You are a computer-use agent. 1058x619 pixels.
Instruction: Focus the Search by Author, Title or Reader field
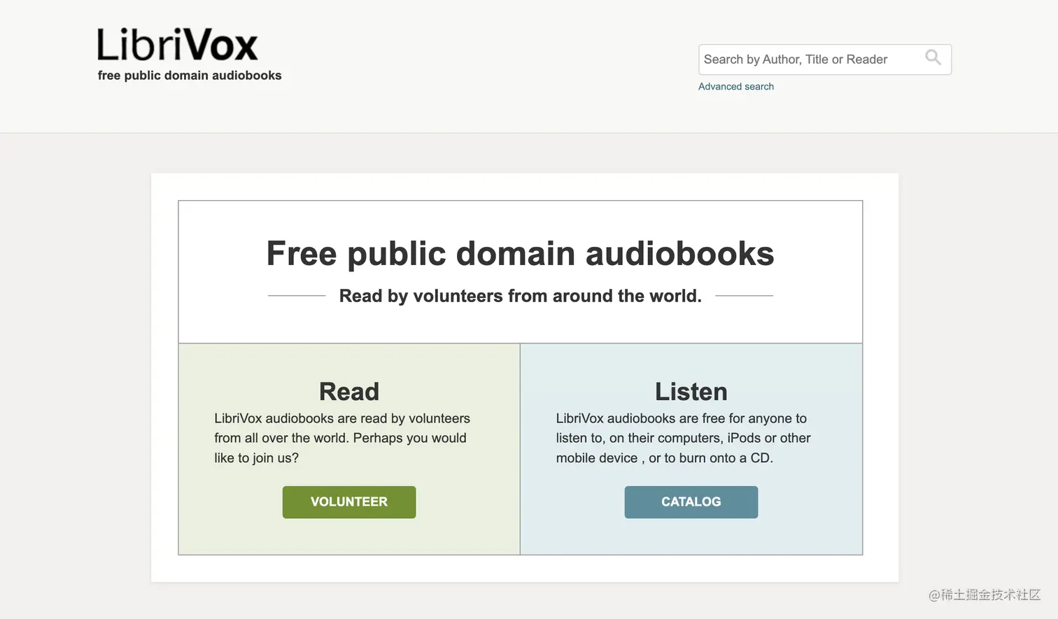point(825,59)
